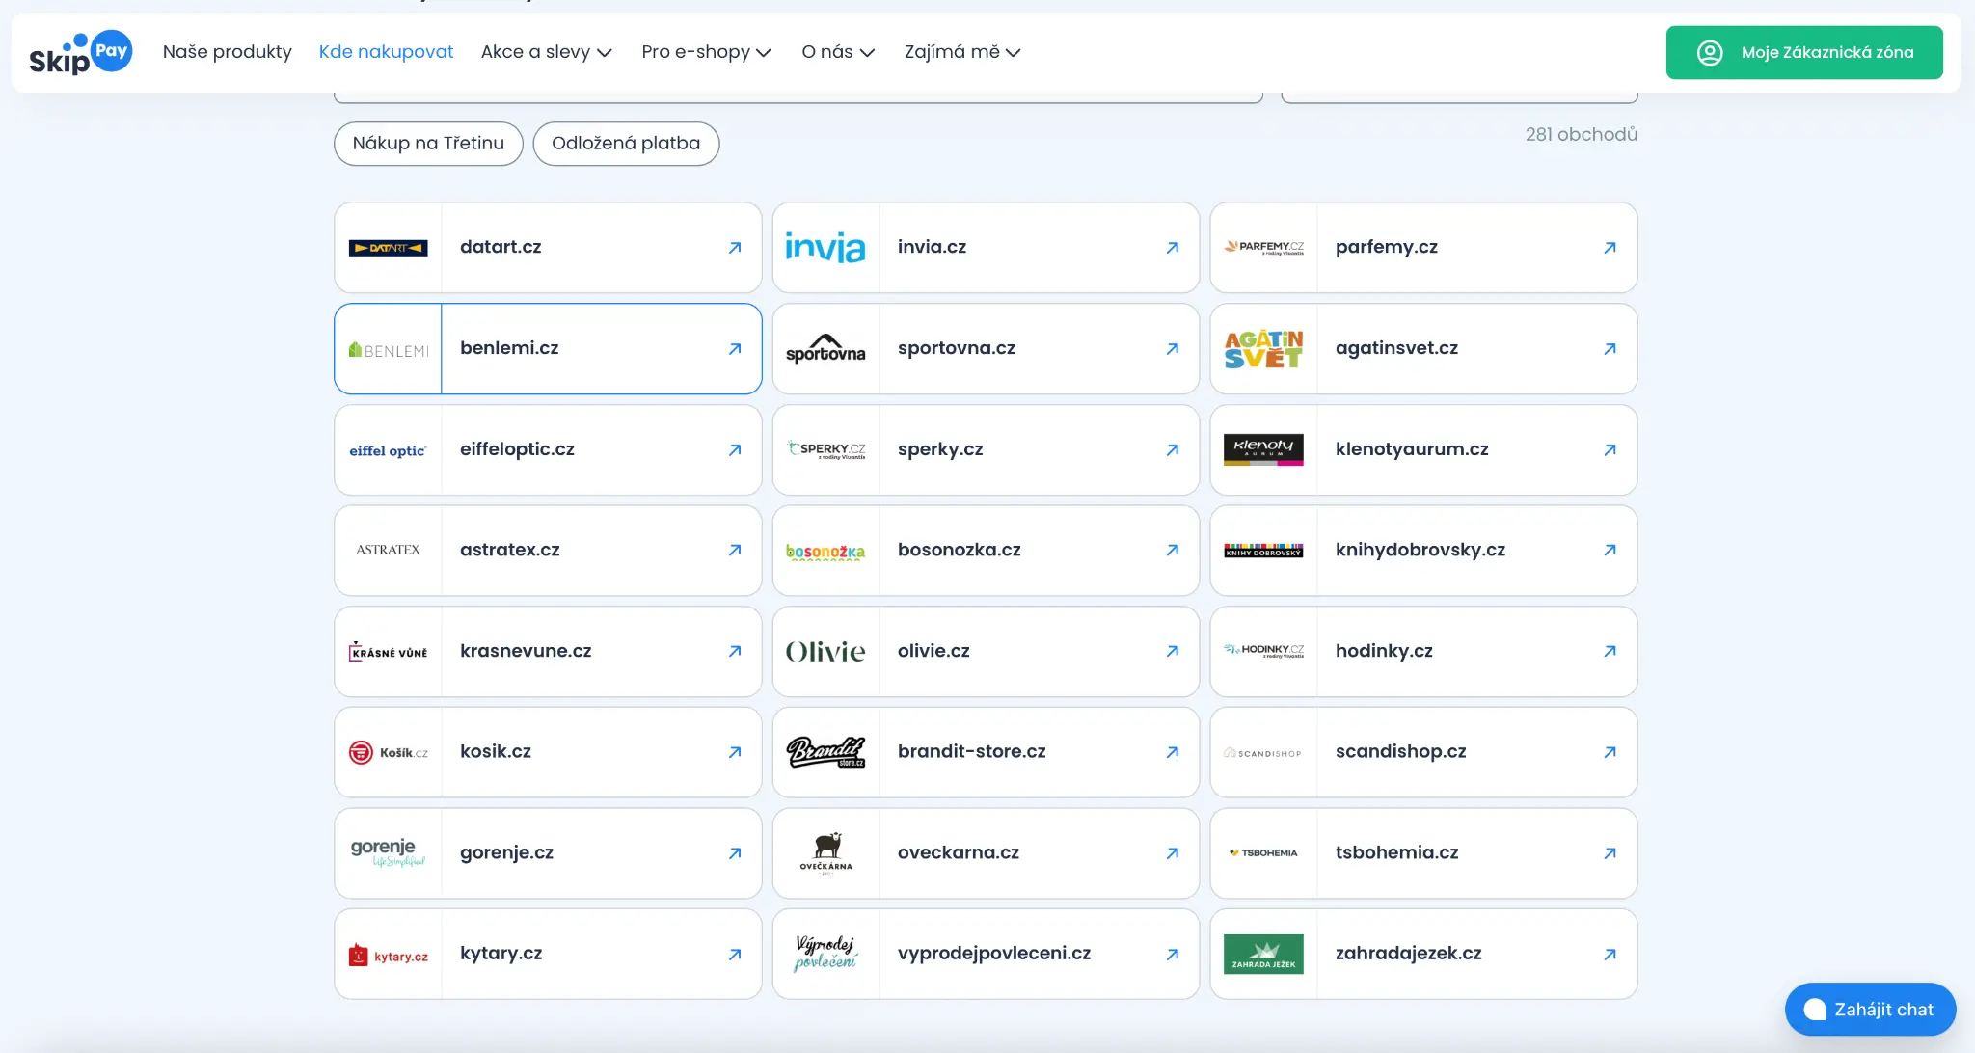Screen dimensions: 1975x1053
Task: Open the O nás menu
Action: [x=837, y=52]
